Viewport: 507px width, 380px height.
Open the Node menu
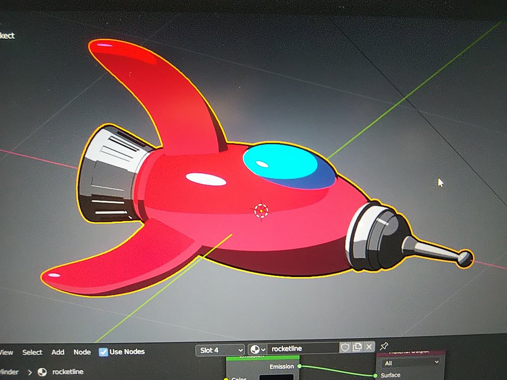coord(82,352)
